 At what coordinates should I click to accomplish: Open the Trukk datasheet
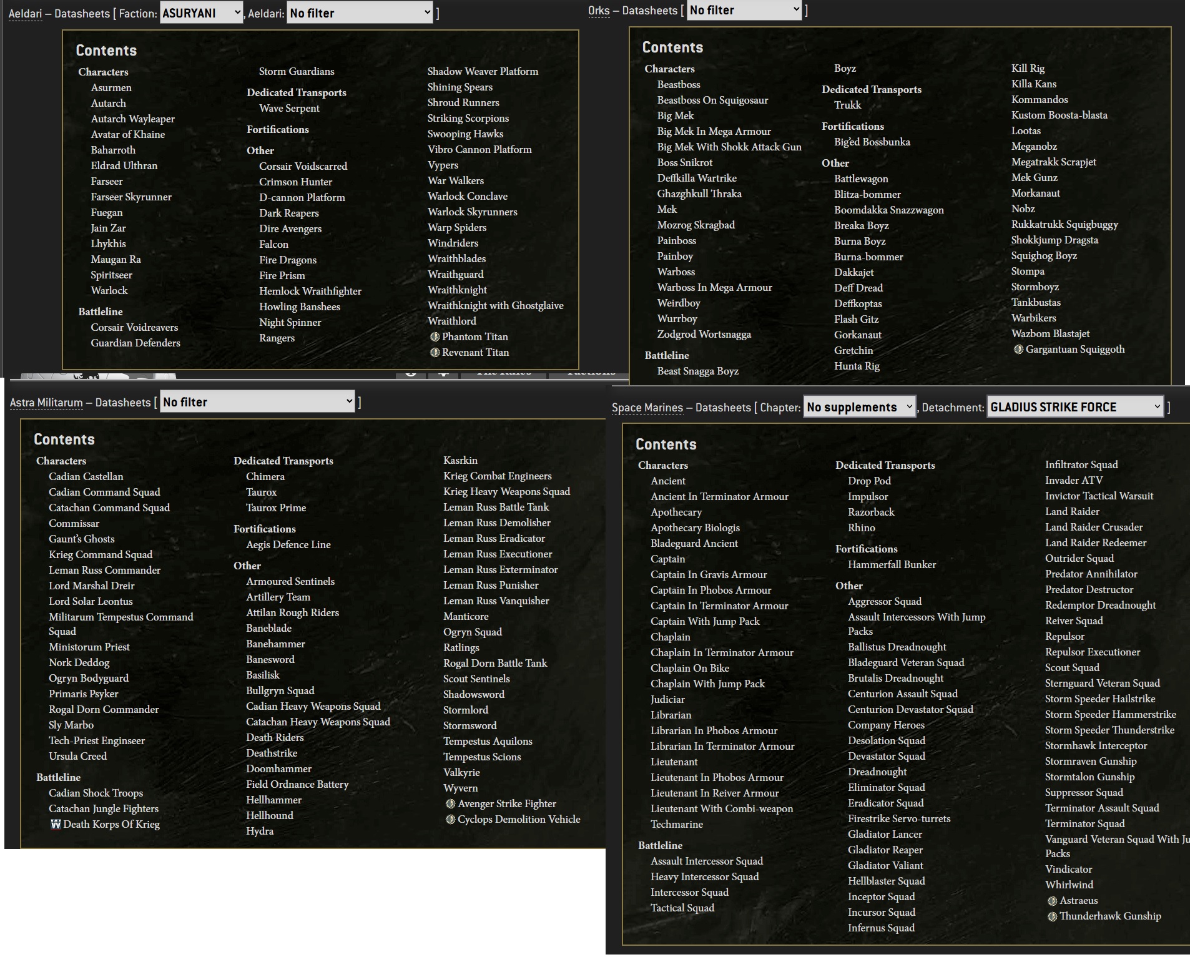pos(847,105)
